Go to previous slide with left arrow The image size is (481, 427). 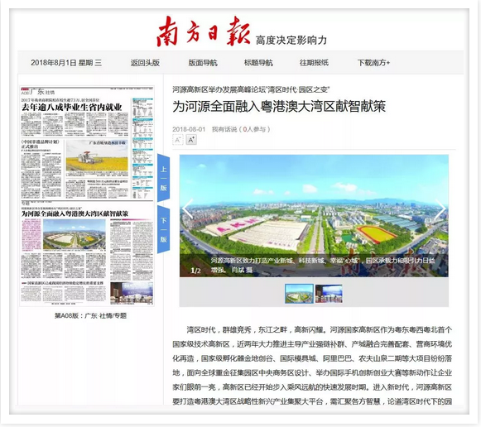187,209
